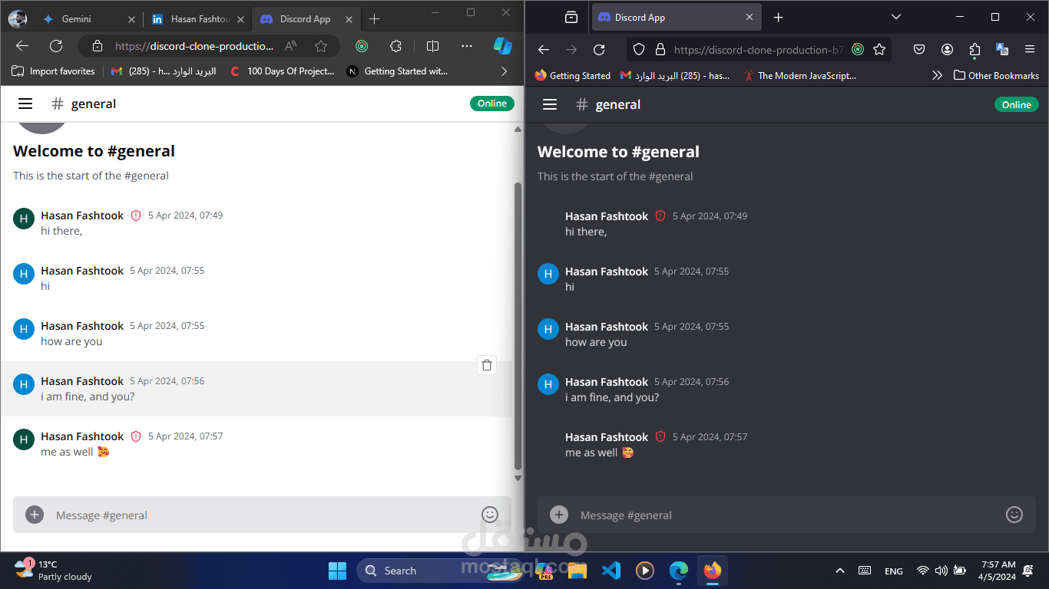The height and width of the screenshot is (589, 1049).
Task: Open Edge extensions puzzle icon
Action: coord(395,46)
